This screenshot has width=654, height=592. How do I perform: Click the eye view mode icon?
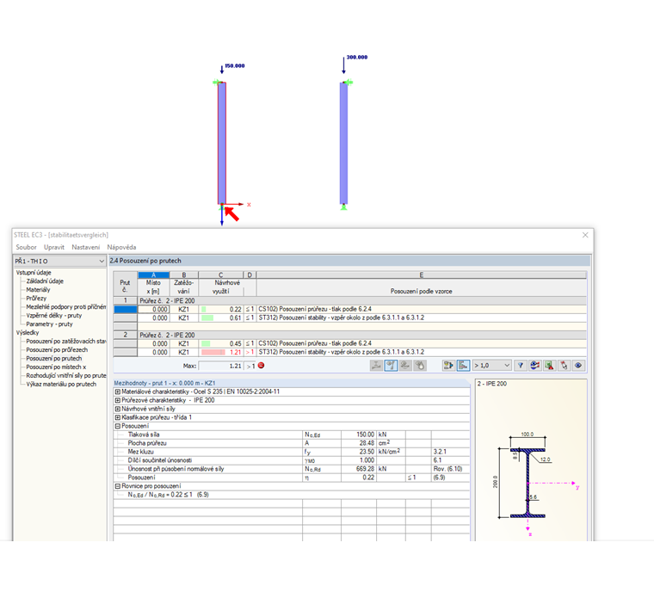coord(578,366)
